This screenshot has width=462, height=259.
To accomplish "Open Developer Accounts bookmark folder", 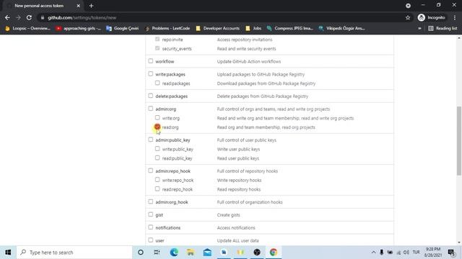I will tap(217, 29).
